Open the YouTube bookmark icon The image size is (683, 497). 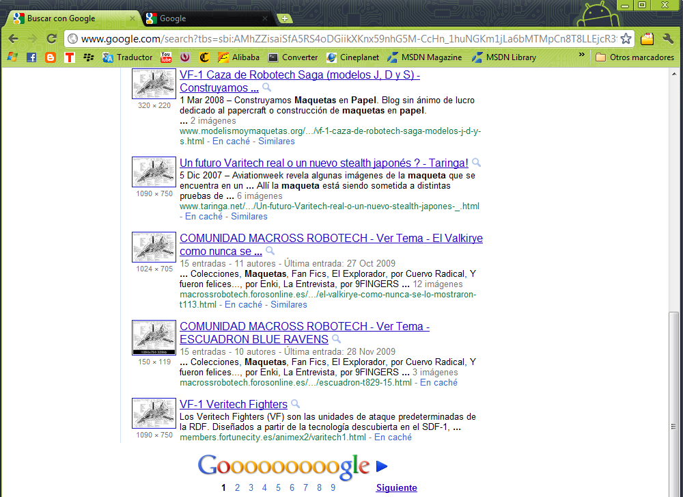click(166, 57)
